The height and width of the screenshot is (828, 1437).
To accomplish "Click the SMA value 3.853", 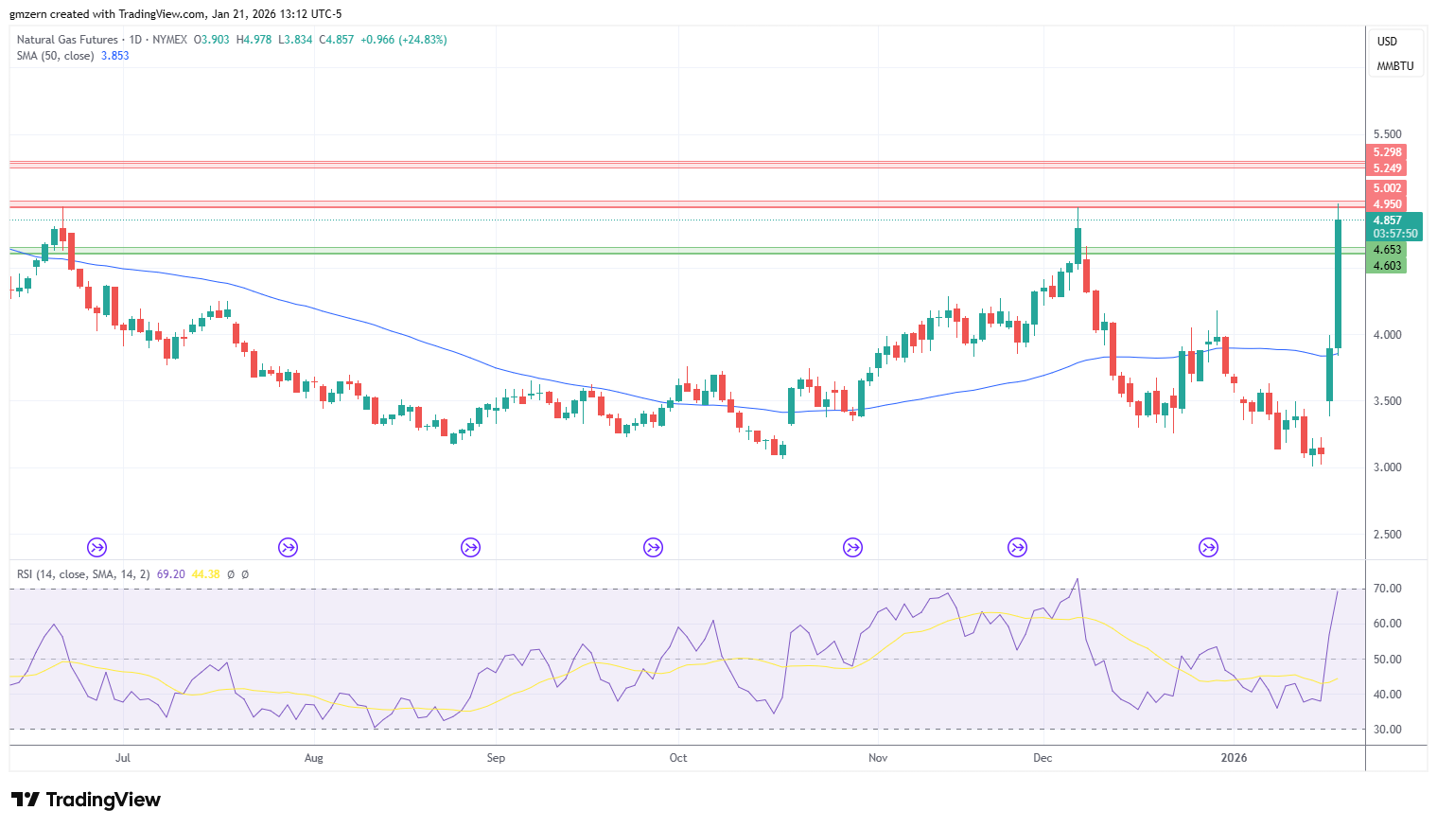I will 115,56.
